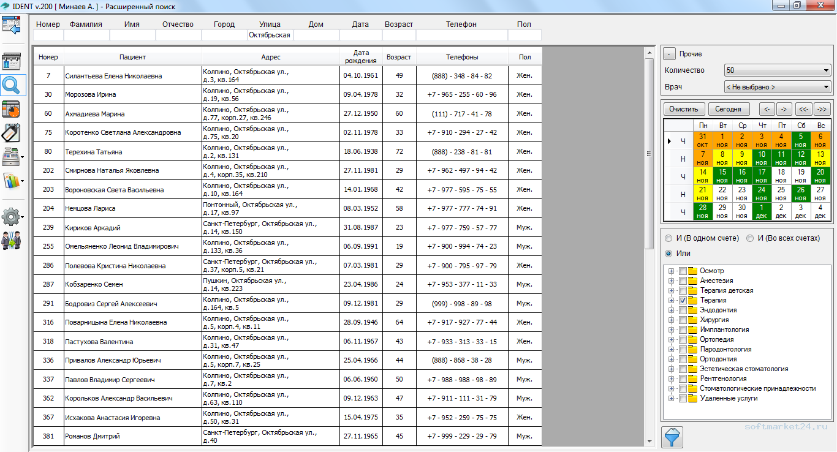Sort by Адрес column header
Image resolution: width=837 pixels, height=452 pixels.
click(x=271, y=57)
